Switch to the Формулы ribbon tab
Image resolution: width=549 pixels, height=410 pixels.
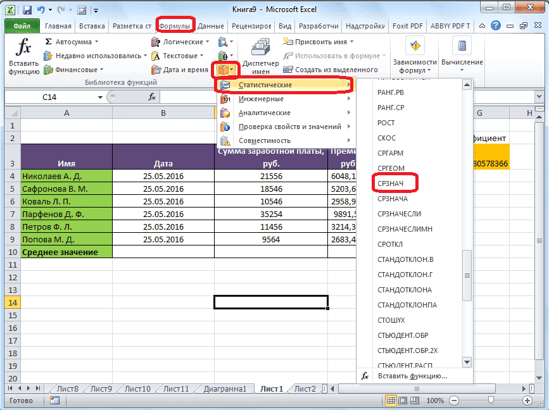tap(175, 25)
